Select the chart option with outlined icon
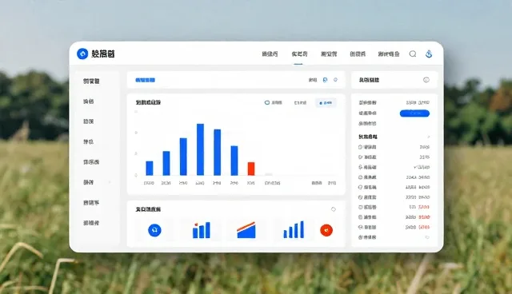 point(273,103)
